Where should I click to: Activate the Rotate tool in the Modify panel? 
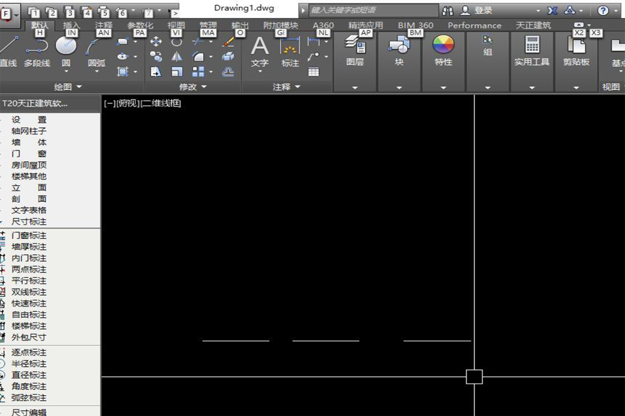pos(177,41)
